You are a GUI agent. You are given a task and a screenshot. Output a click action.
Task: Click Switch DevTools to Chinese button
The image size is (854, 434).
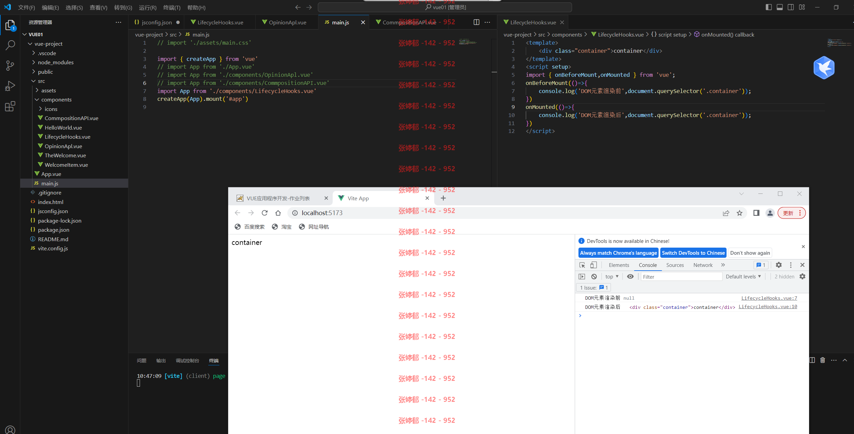click(693, 253)
